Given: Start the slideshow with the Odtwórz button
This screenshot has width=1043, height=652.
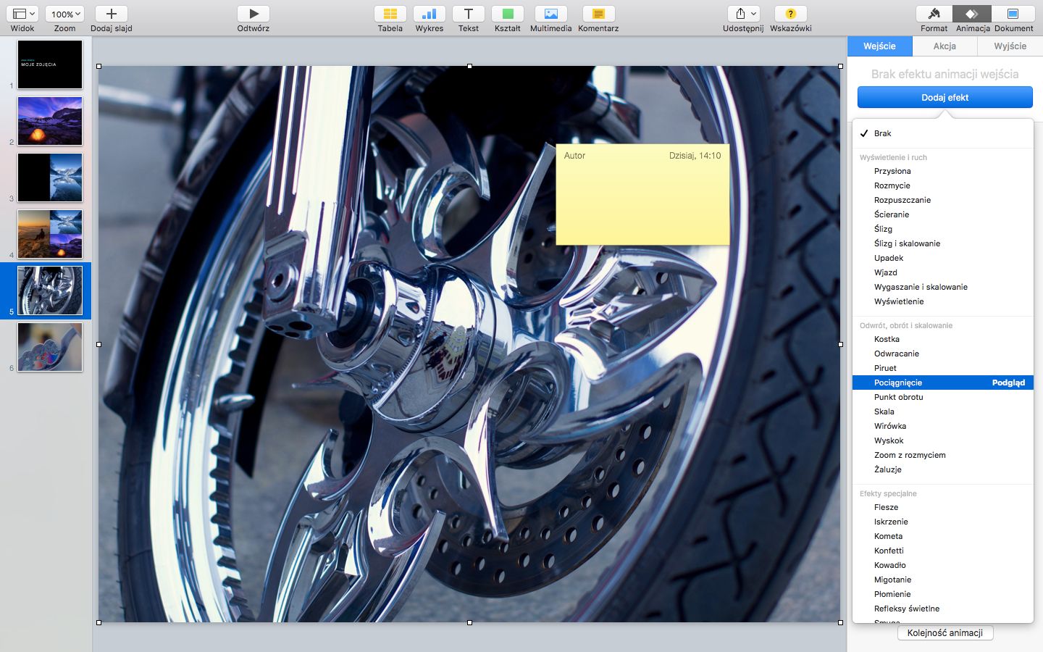Looking at the screenshot, I should pos(254,14).
